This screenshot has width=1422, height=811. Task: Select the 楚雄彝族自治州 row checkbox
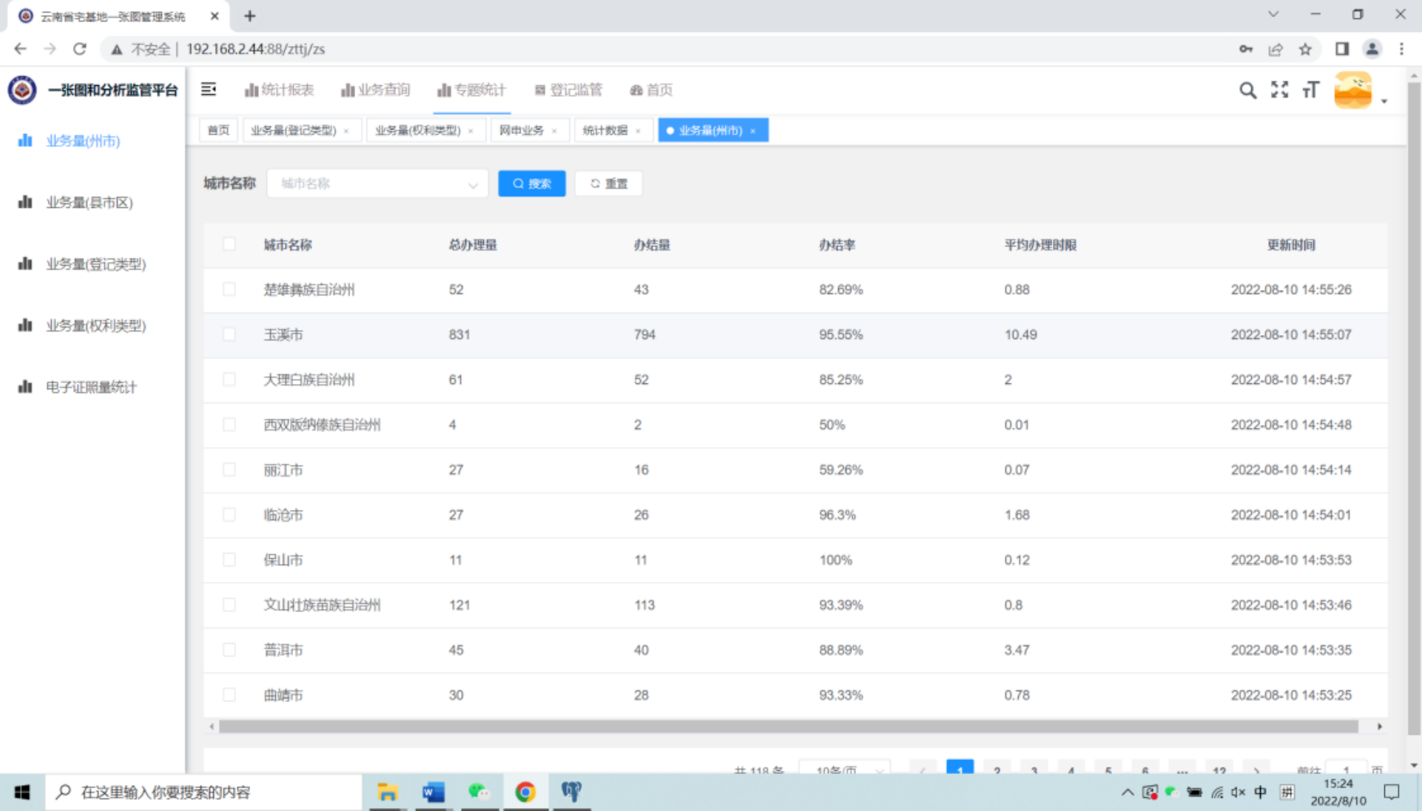[229, 289]
